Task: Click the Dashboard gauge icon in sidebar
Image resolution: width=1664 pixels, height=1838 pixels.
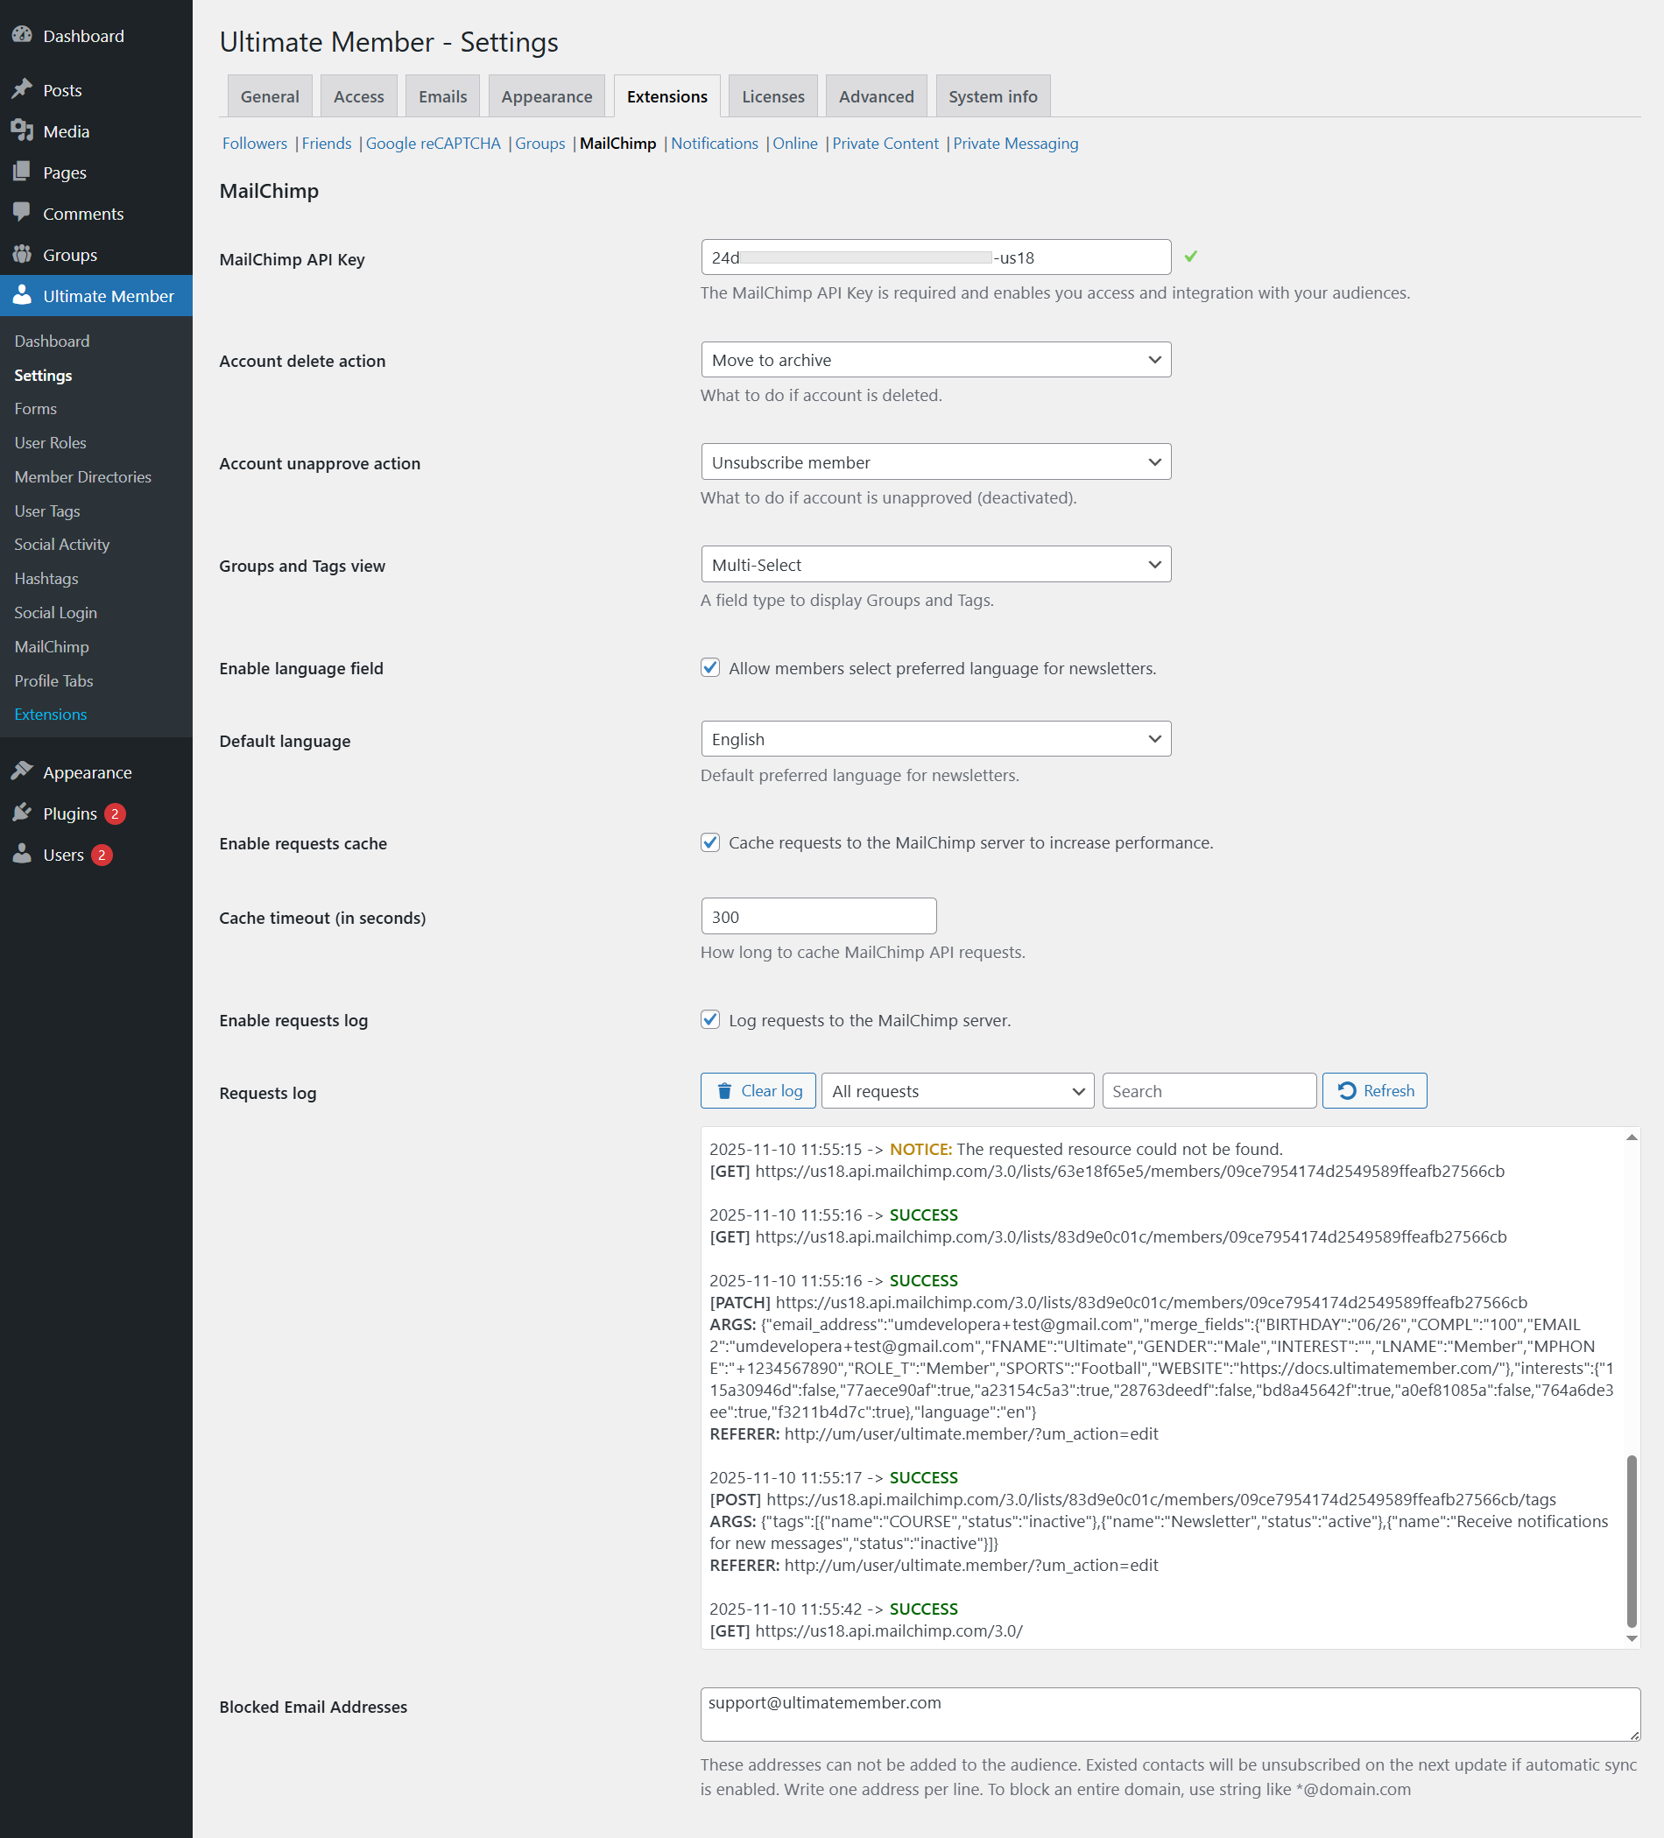Action: [x=22, y=36]
